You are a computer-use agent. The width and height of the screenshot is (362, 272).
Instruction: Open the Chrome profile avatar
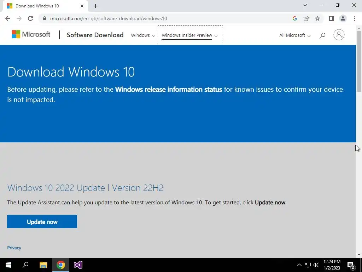(343, 18)
